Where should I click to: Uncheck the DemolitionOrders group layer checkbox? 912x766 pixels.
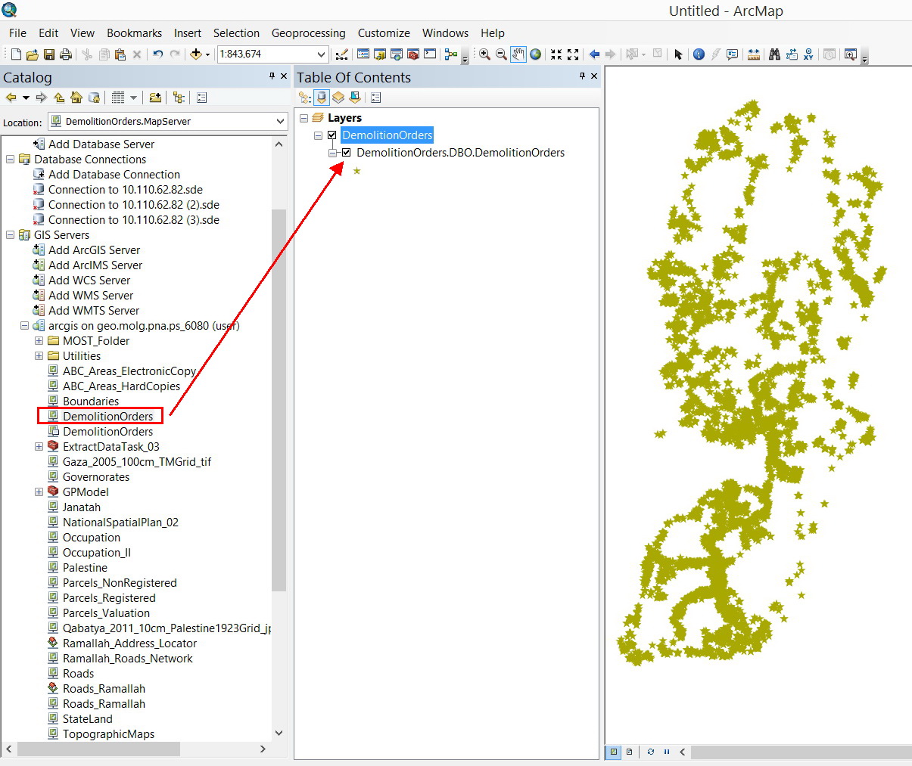click(x=331, y=135)
